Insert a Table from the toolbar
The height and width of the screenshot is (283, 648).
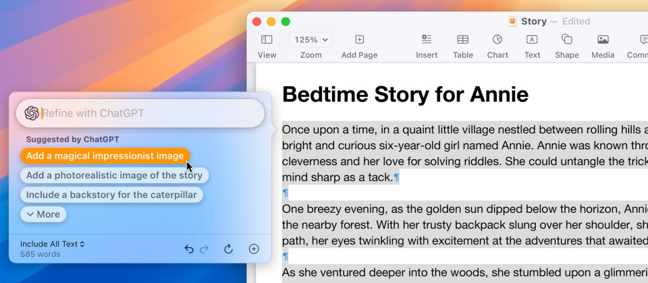click(462, 40)
